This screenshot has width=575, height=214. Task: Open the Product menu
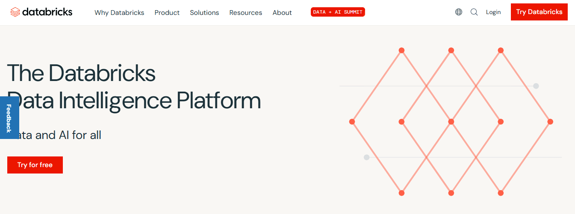point(167,12)
